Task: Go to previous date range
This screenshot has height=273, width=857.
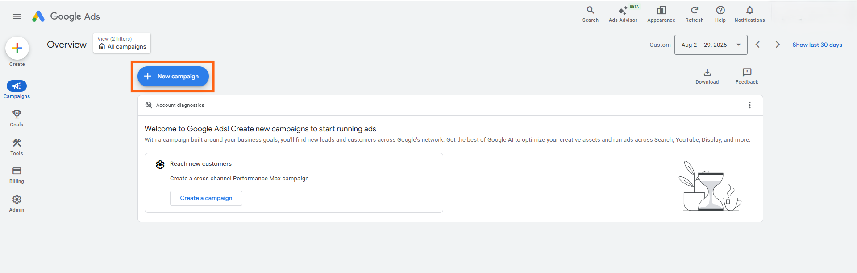Action: (x=757, y=45)
